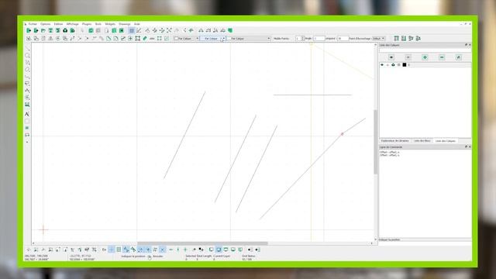Click the Middle Points stepper arrows
The image size is (496, 279).
(303, 38)
